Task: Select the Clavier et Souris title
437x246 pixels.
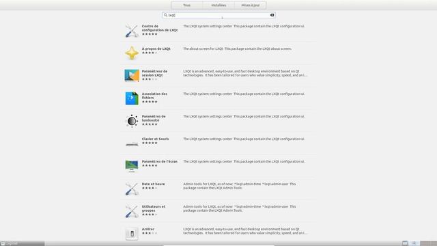Action: click(155, 139)
